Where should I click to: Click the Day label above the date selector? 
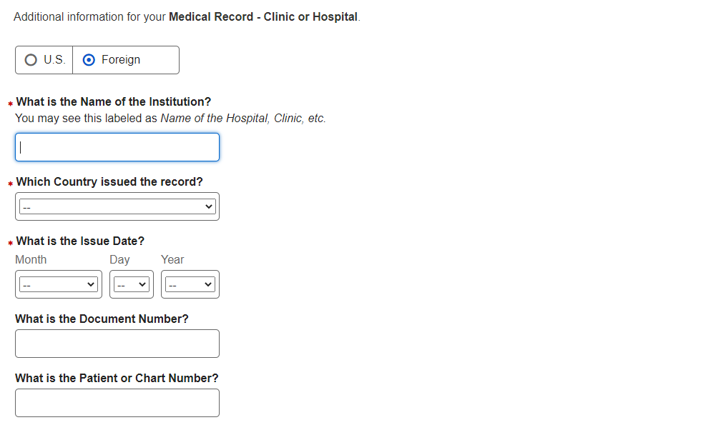click(x=119, y=260)
